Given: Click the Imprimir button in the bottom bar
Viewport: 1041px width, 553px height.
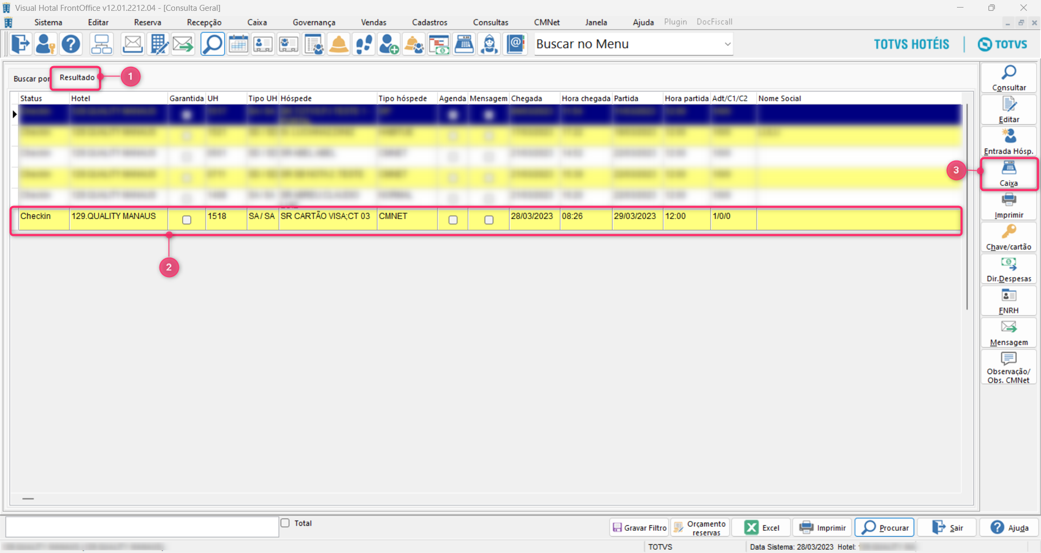Looking at the screenshot, I should 822,528.
